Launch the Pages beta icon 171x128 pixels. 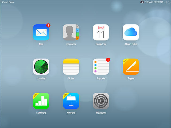(x=131, y=67)
